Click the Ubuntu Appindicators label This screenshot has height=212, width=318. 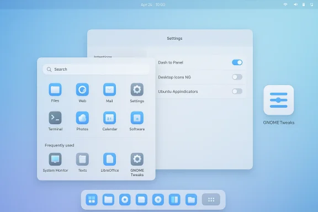(178, 92)
